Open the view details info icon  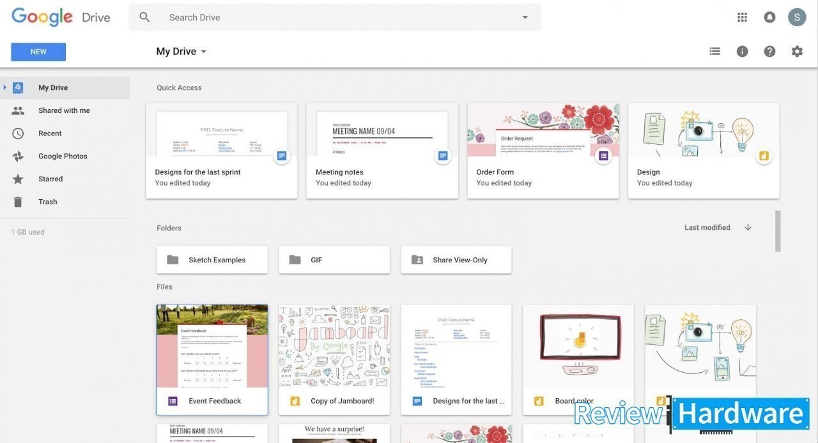pos(742,52)
